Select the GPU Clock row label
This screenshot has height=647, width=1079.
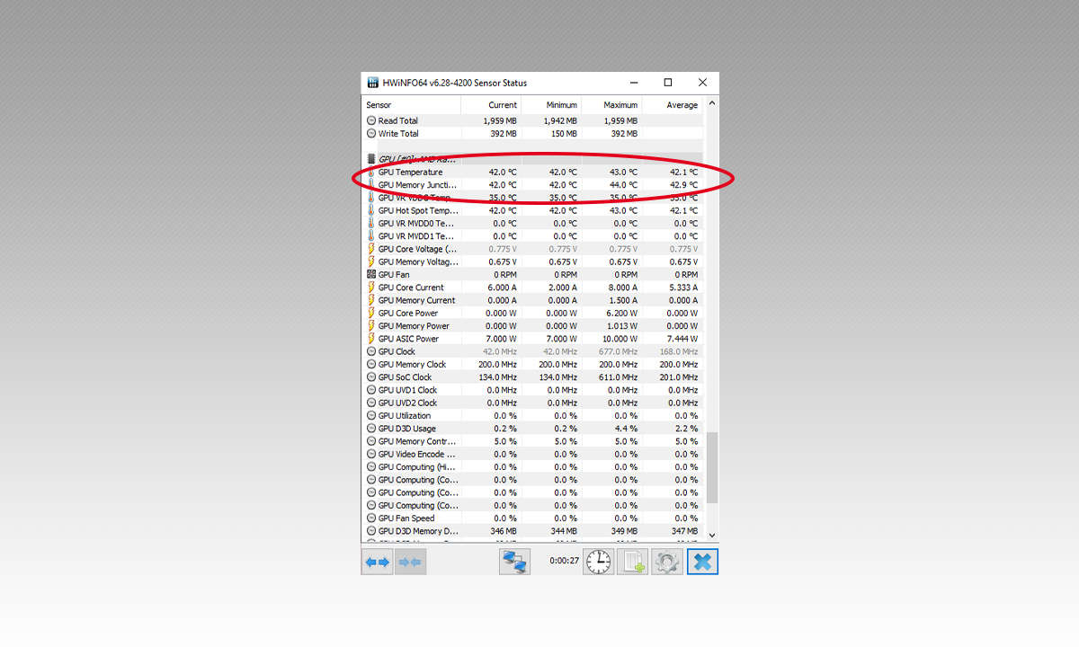coord(397,351)
